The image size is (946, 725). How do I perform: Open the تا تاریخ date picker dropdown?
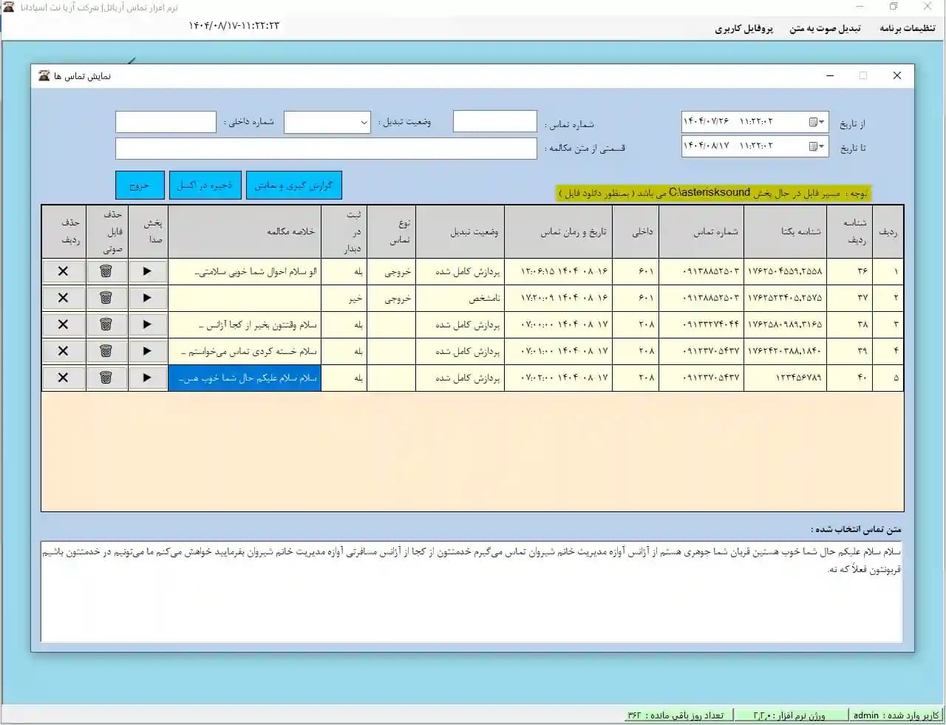point(816,146)
